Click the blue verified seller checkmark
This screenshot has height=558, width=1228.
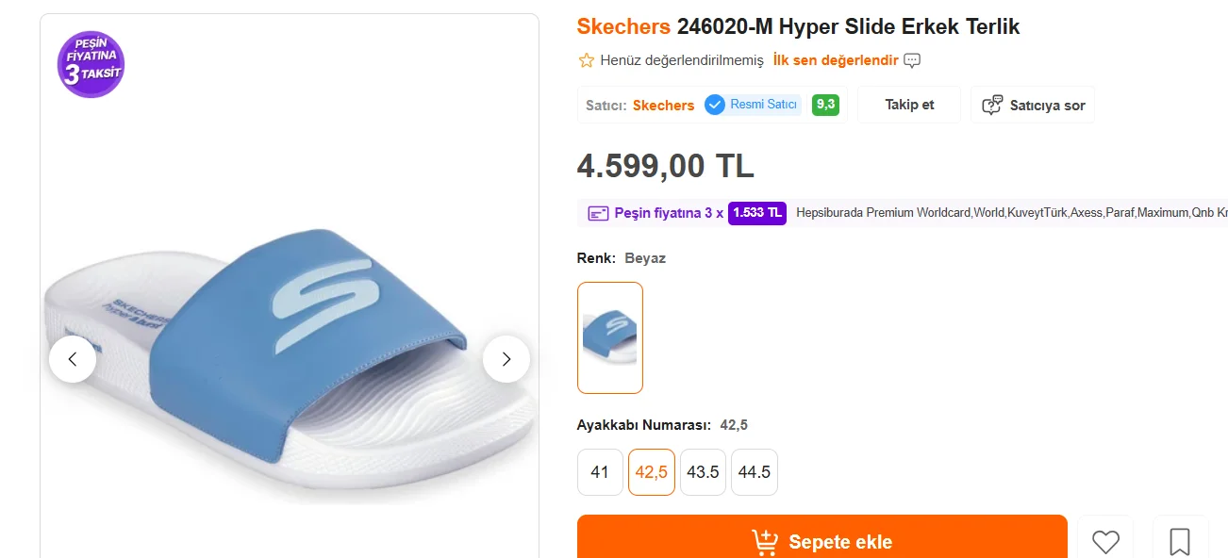click(715, 105)
